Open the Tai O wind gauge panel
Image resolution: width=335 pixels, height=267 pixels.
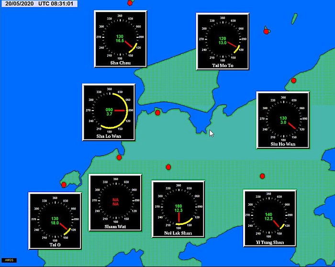tap(55, 221)
